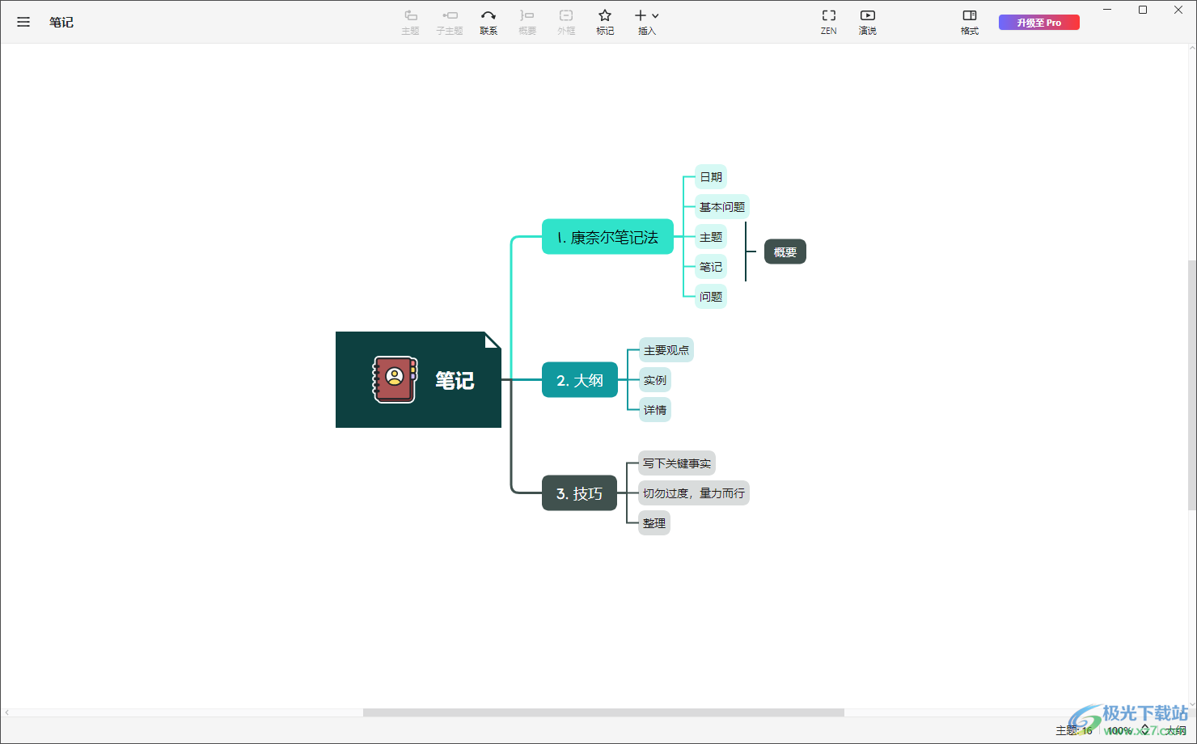
Task: Select the 整理 subtopic
Action: tap(654, 523)
